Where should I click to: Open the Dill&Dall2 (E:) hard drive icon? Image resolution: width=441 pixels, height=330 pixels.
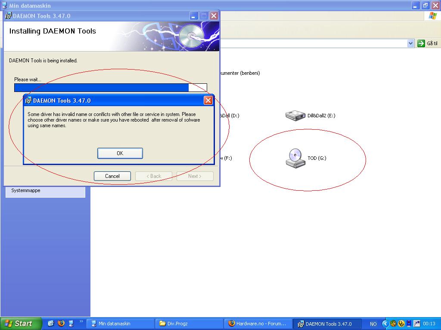click(295, 115)
